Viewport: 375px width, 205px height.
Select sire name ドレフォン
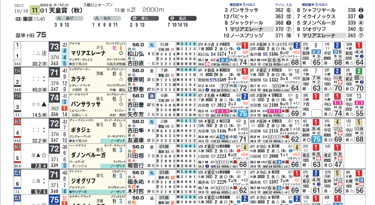(76, 171)
